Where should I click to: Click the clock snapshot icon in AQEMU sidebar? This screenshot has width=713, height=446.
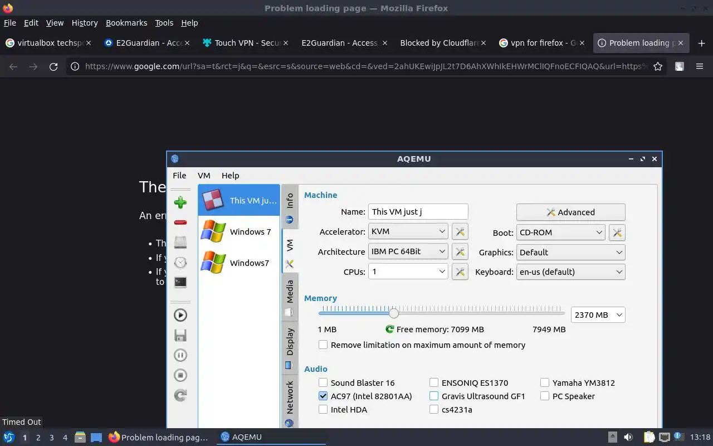point(180,262)
